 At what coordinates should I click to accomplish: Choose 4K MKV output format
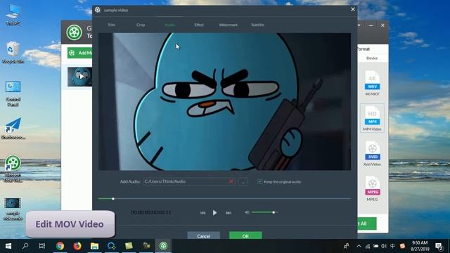[372, 83]
